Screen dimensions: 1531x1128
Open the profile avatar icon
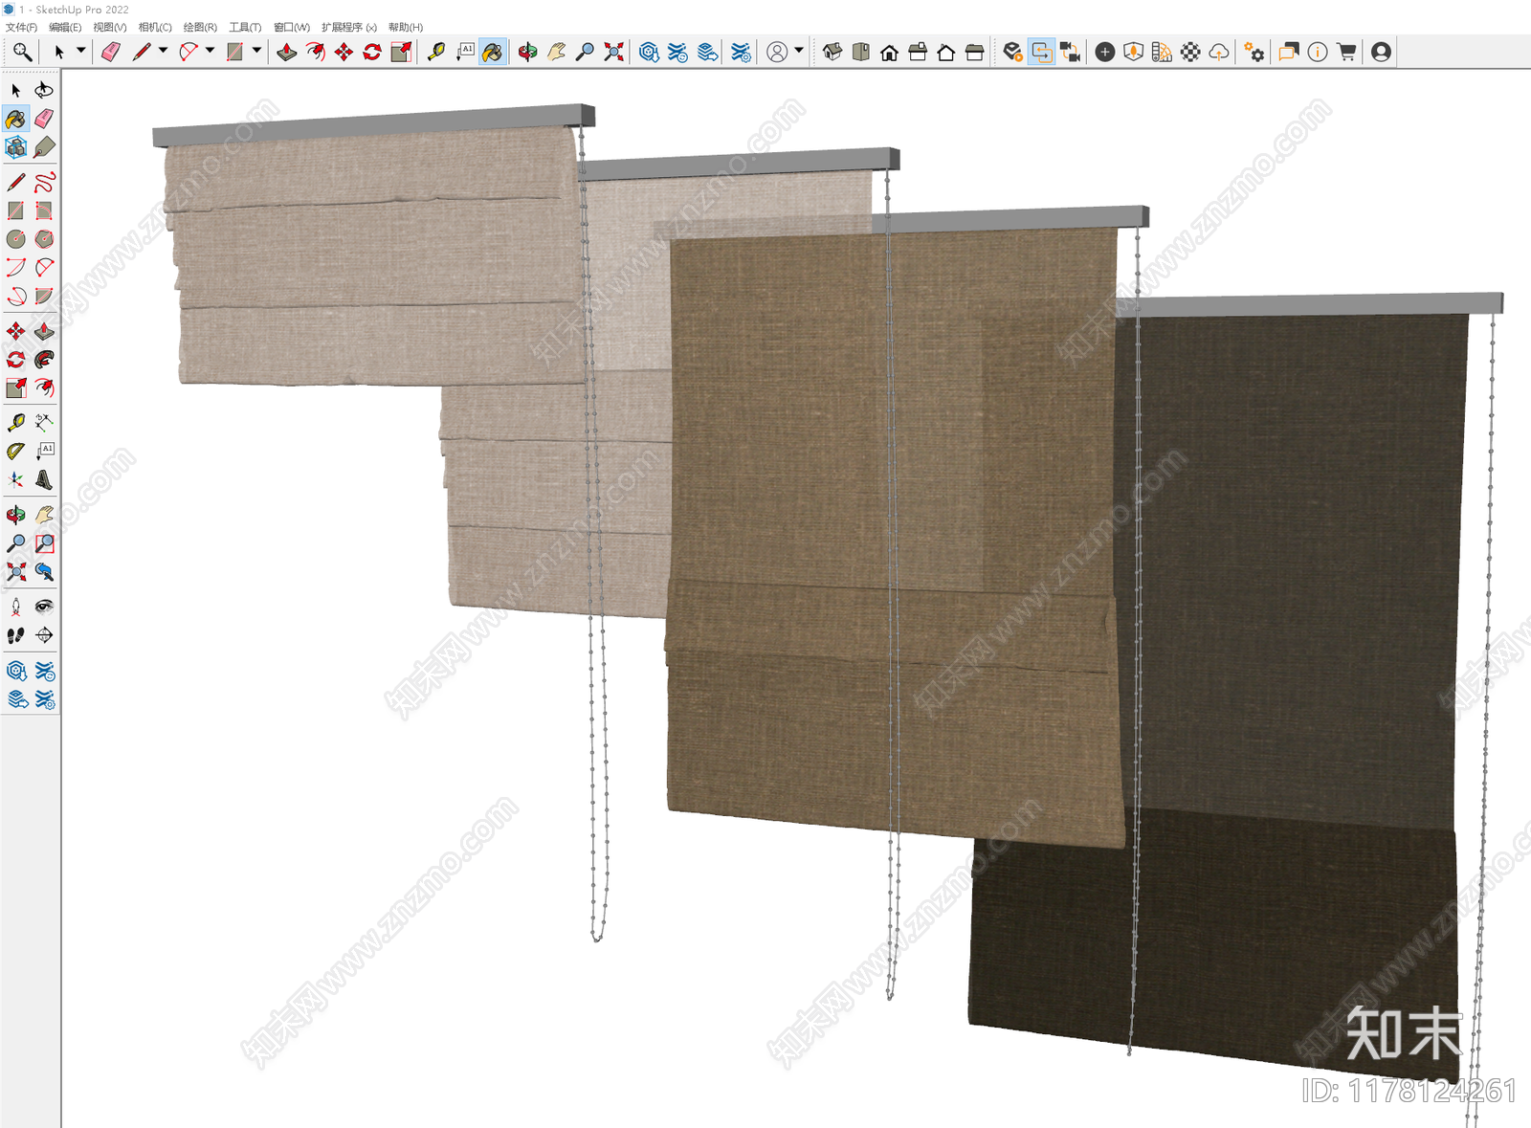(1381, 52)
